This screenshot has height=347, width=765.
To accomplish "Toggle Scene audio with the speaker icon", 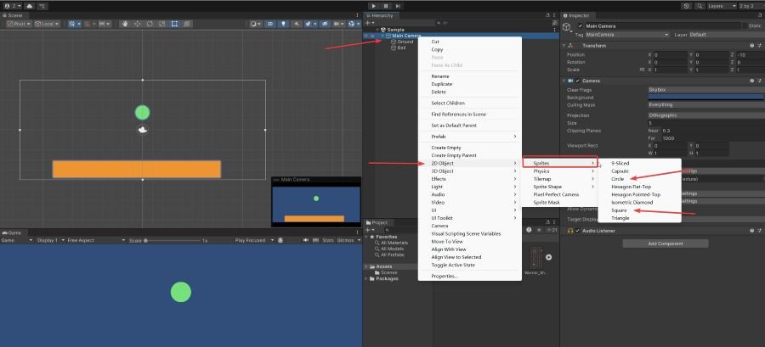I will pyautogui.click(x=296, y=24).
